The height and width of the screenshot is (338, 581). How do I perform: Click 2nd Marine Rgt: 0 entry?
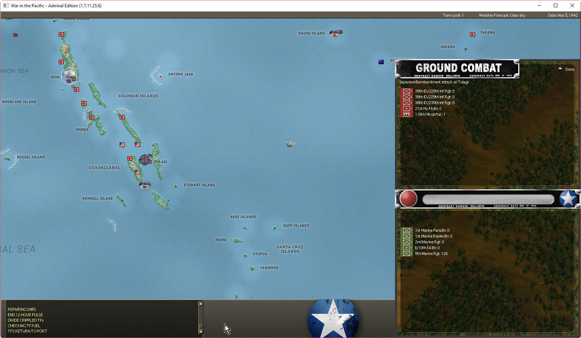(x=429, y=242)
